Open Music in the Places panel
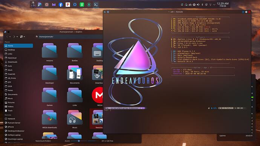The height and width of the screenshot is (146, 260). point(18,99)
